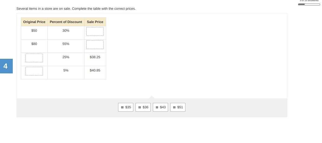The image size is (322, 143).
Task: Click the Original Price blank in 25% row
Action: tap(34, 58)
